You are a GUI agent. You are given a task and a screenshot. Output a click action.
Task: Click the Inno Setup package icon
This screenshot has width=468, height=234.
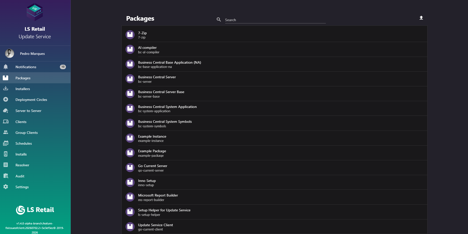[130, 183]
